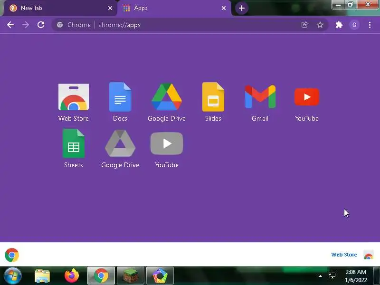Close the New Tab tab
The width and height of the screenshot is (380, 285).
(x=110, y=8)
